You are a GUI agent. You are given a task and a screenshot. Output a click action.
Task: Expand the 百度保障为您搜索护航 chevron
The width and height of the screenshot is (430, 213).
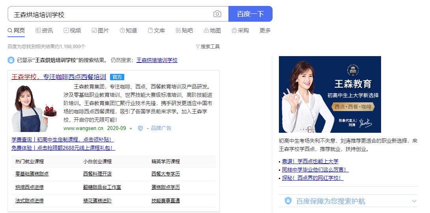pyautogui.click(x=414, y=201)
